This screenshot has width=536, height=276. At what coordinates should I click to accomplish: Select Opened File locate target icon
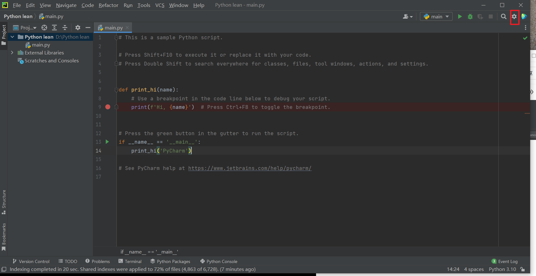44,28
